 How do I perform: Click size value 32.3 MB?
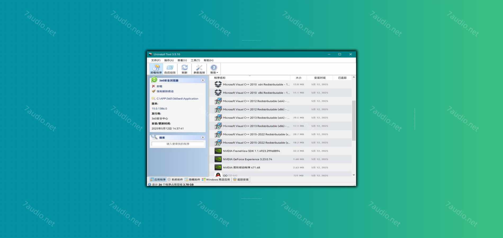tap(298, 151)
